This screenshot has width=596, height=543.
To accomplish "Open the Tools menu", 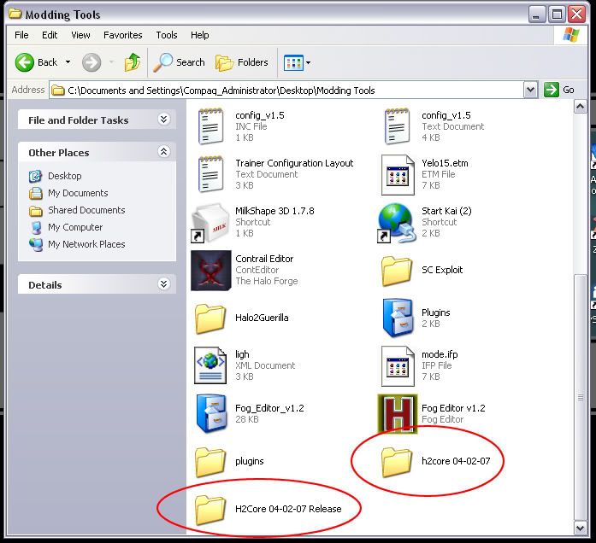I will click(167, 35).
